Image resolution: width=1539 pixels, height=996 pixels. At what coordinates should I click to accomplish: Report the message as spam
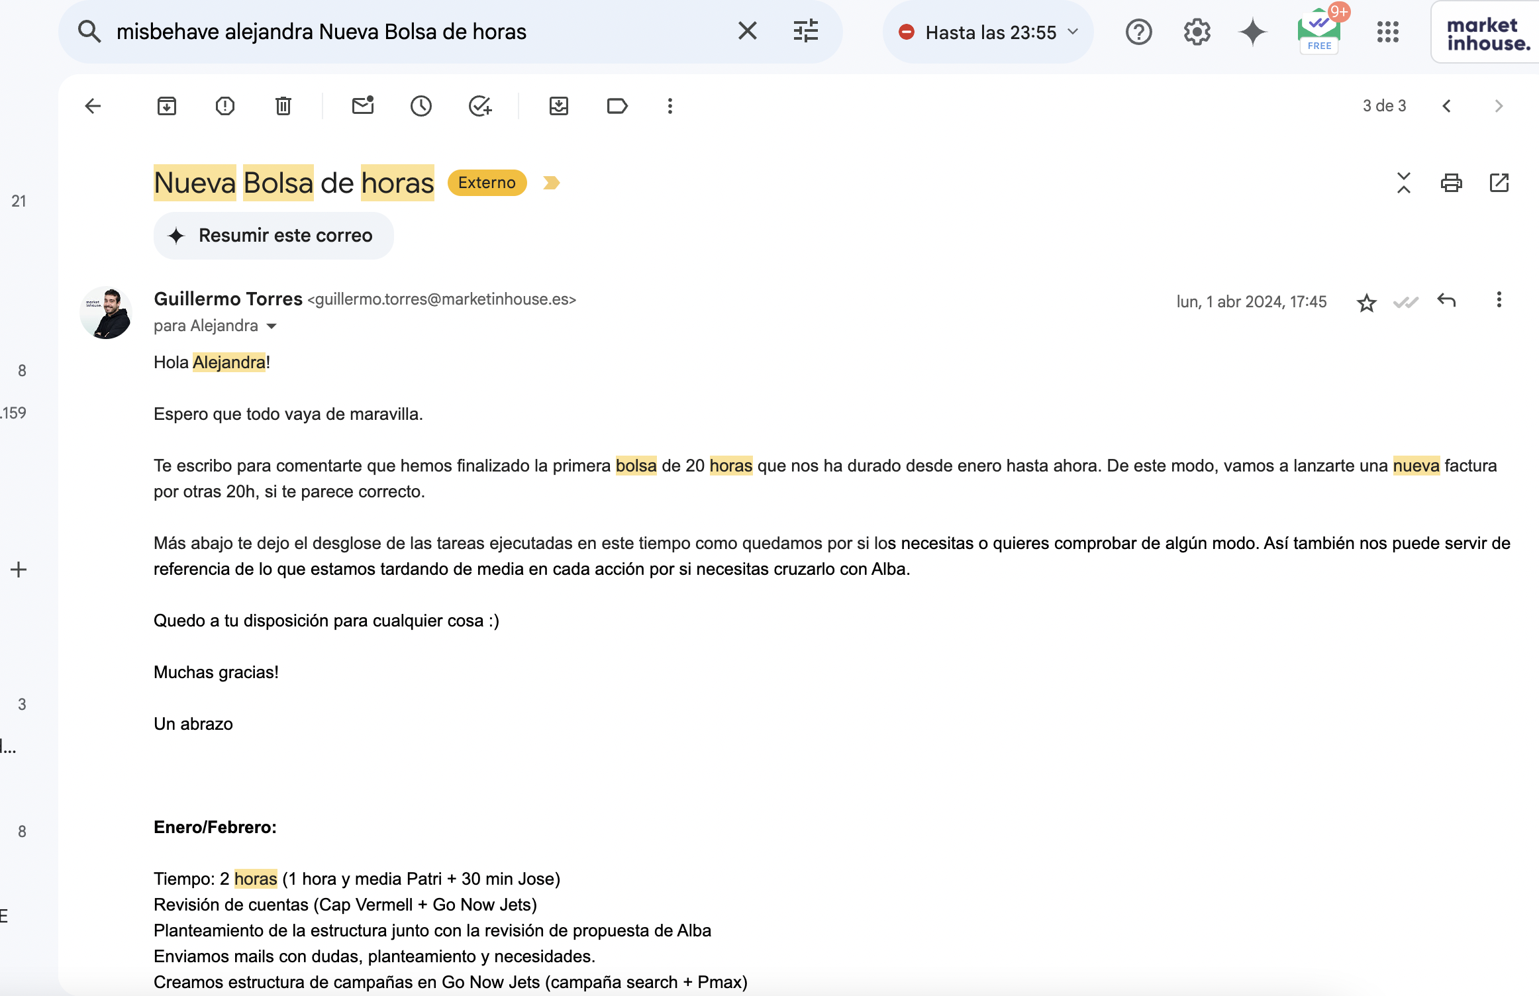[225, 106]
